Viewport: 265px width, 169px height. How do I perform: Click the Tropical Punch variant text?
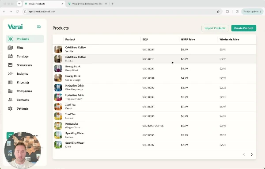coord(74,99)
